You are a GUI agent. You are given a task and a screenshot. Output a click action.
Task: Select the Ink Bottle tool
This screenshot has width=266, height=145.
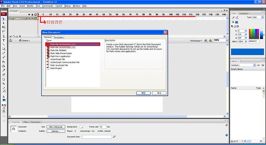4,62
